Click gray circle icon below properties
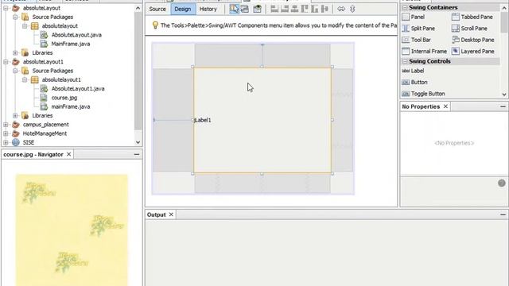This screenshot has width=509, height=286. (x=502, y=184)
